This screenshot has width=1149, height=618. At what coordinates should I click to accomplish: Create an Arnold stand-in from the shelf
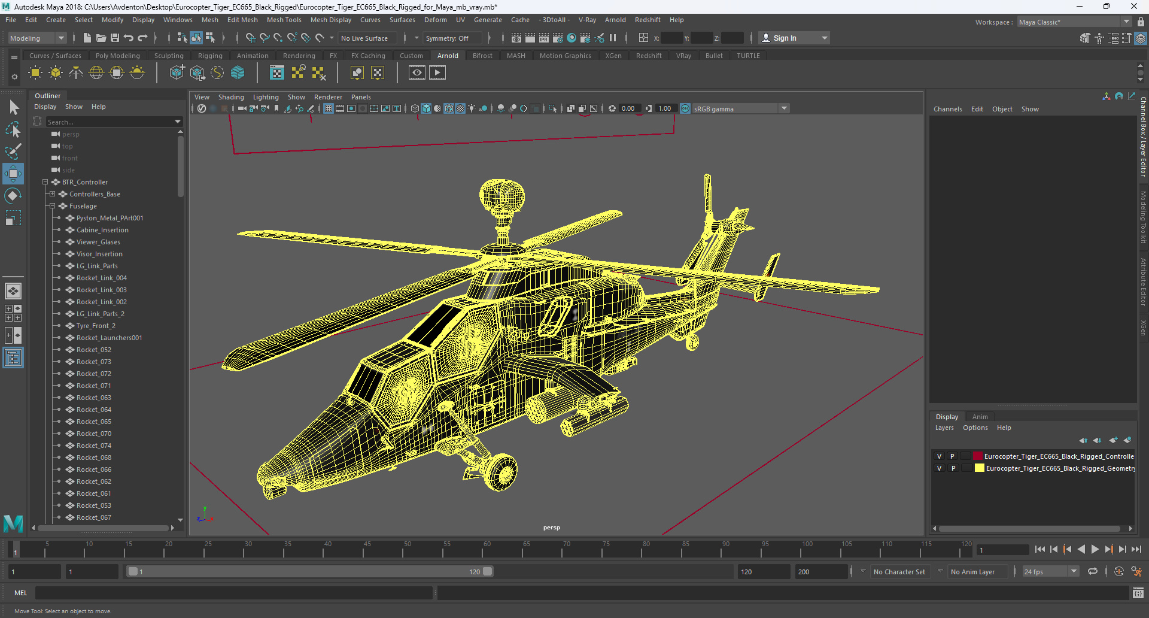(x=177, y=73)
